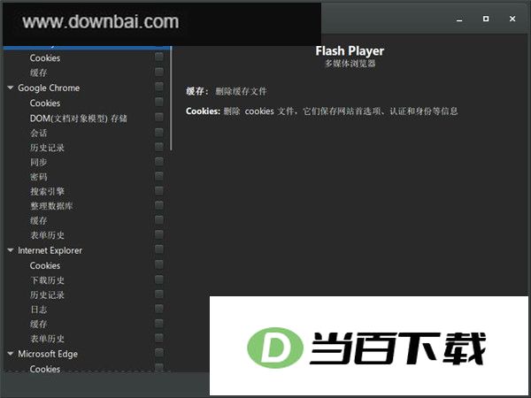
Task: Select the Internet Explorer tree row
Action: pyautogui.click(x=86, y=250)
